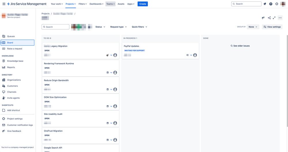Screen dimensions: 288x152
Task: Open the help question mark icon
Action: point(271,4)
